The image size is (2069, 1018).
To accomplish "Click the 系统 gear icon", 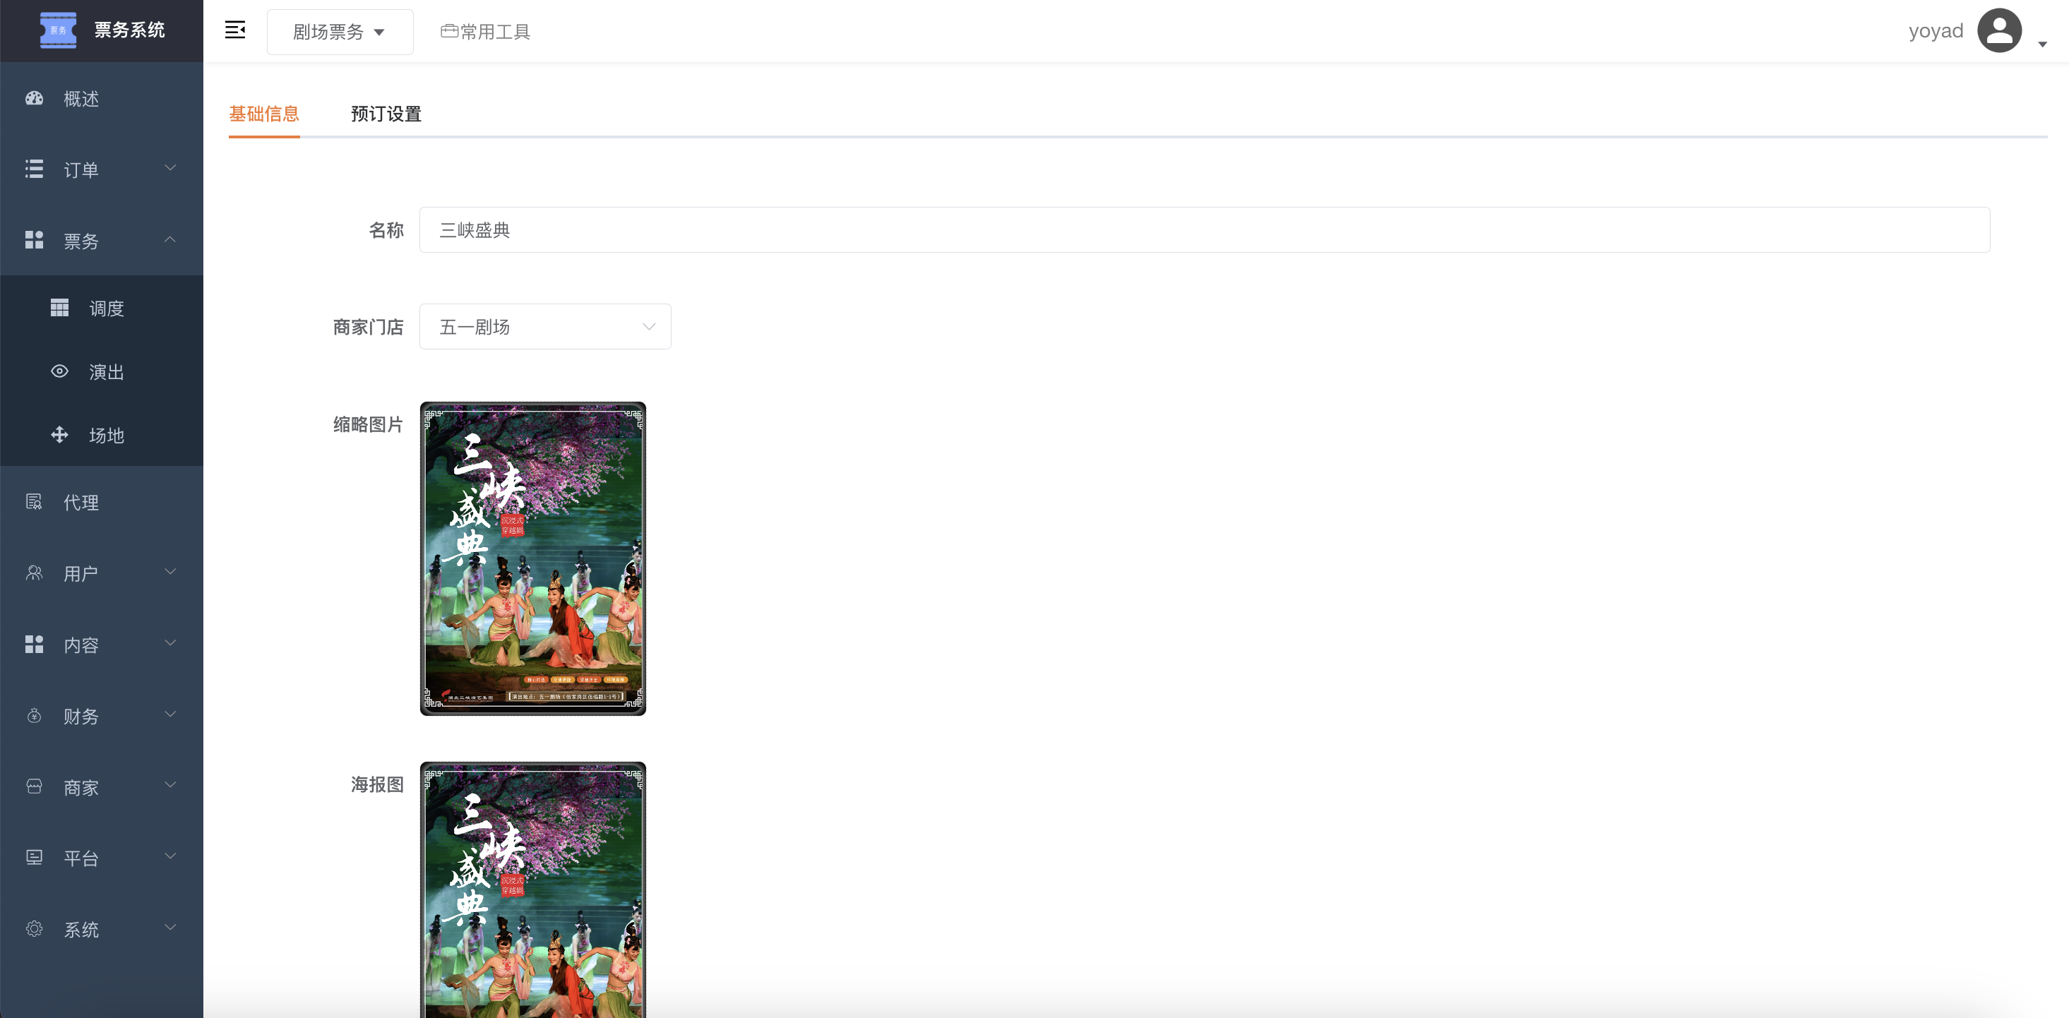I will click(34, 929).
